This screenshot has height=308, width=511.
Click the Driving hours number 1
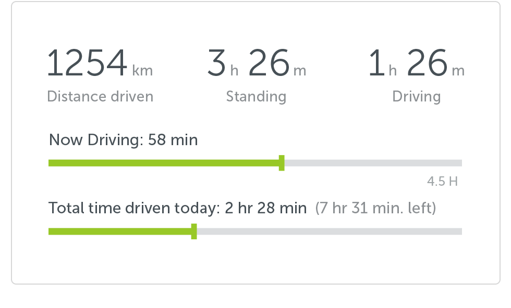[x=376, y=63]
